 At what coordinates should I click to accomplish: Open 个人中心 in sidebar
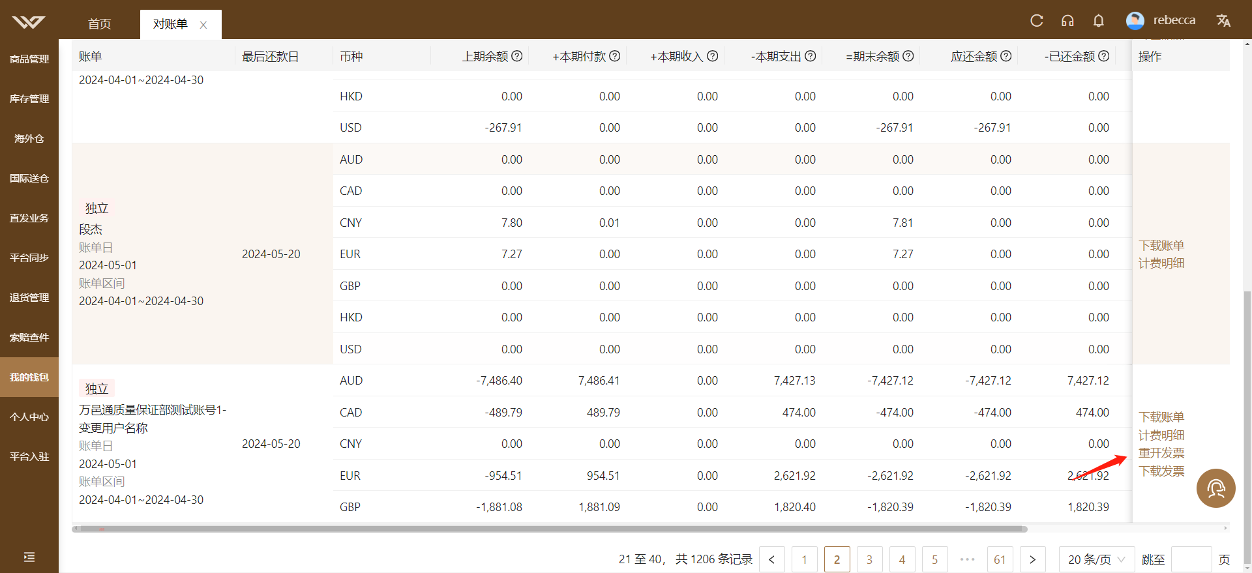coord(29,417)
